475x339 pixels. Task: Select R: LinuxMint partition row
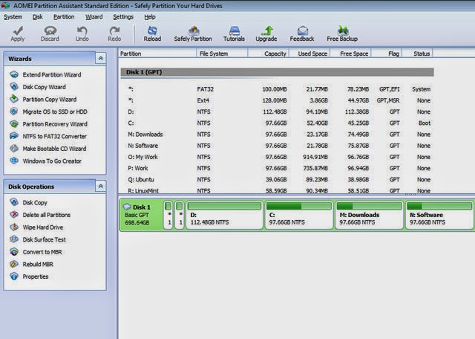tap(277, 190)
